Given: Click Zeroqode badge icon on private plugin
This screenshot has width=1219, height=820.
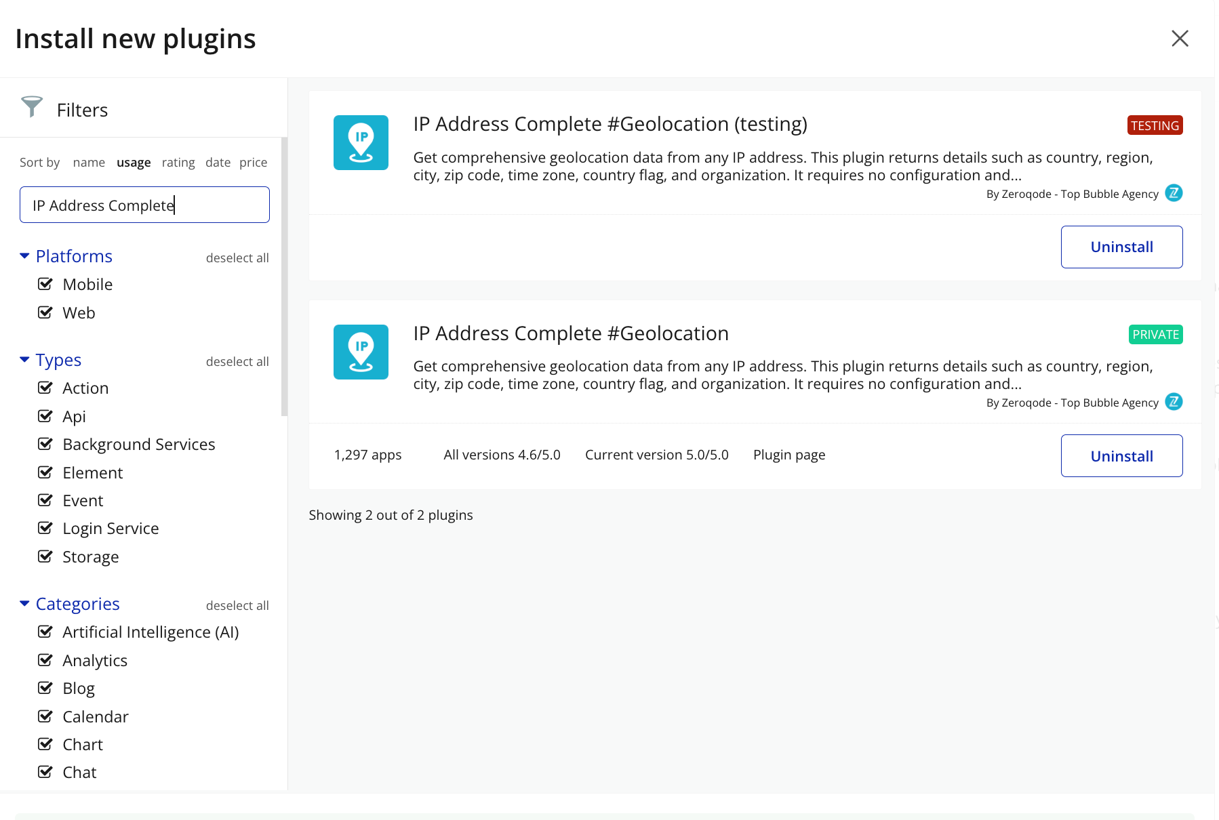Looking at the screenshot, I should coord(1174,402).
